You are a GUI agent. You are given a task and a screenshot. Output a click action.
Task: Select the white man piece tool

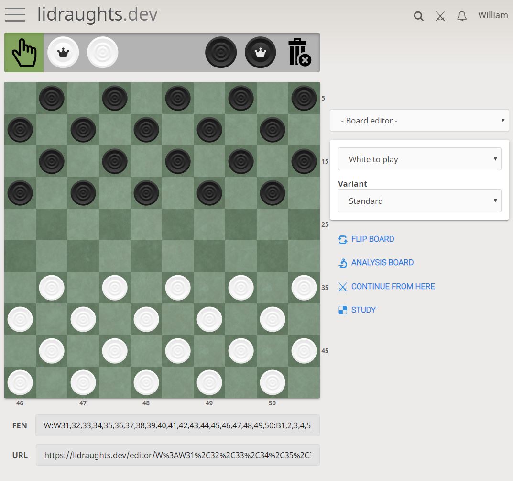tap(102, 52)
